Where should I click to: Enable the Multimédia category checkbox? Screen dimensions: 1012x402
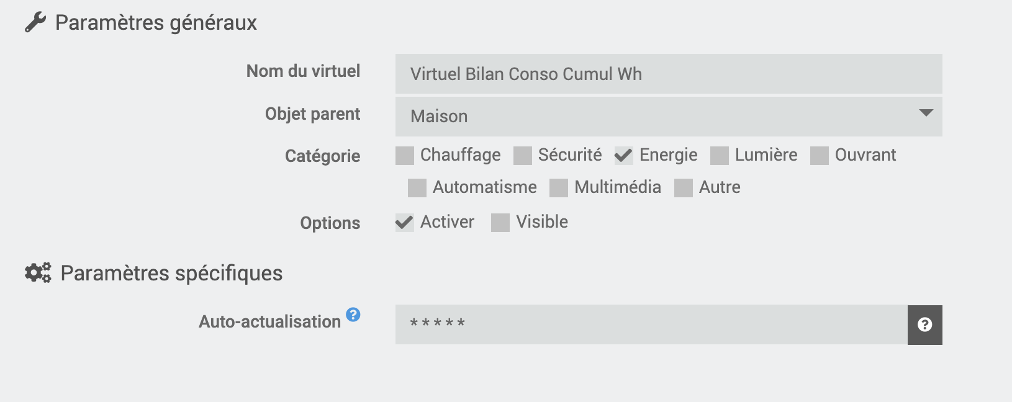tap(559, 188)
